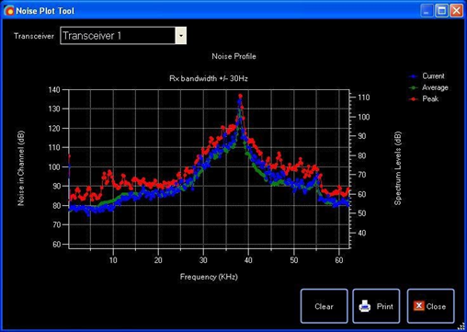
Task: Click the 140 value on left axis
Action: (54, 90)
